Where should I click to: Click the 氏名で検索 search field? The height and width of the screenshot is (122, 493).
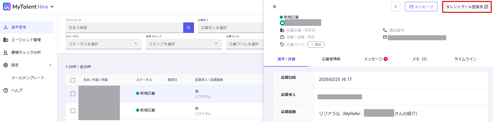(x=124, y=28)
